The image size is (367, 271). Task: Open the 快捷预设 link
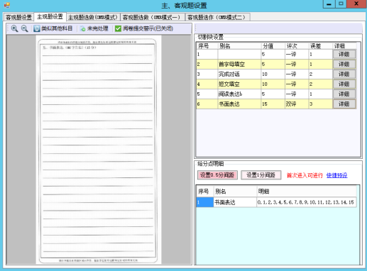[x=336, y=175]
